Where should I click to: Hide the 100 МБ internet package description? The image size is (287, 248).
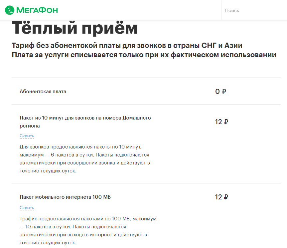pyautogui.click(x=27, y=208)
